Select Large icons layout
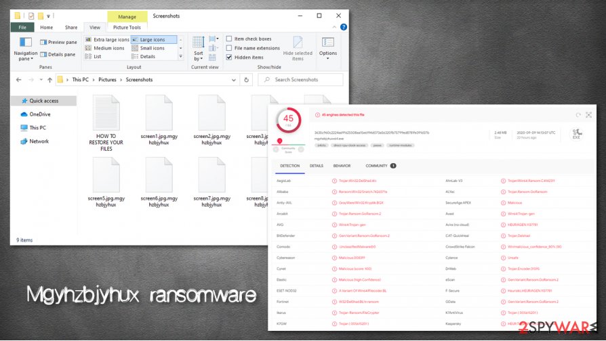Image resolution: width=606 pixels, height=341 pixels. pyautogui.click(x=153, y=39)
